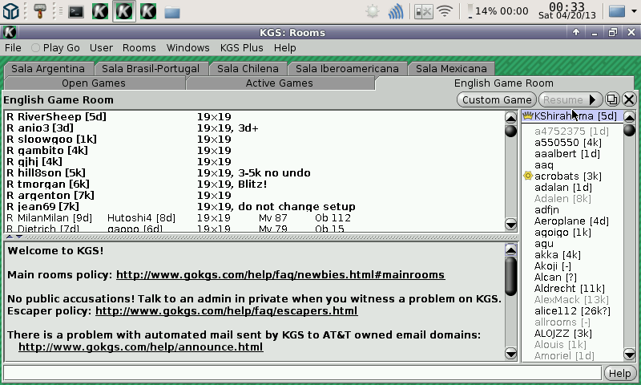Click the power manager tray icon
The width and height of the screenshot is (641, 385).
[423, 11]
